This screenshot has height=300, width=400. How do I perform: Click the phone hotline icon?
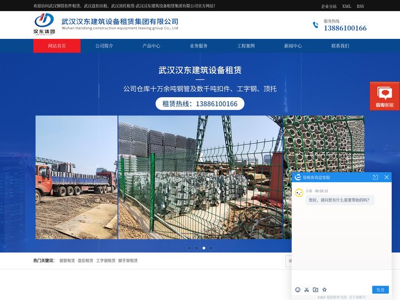click(x=316, y=25)
